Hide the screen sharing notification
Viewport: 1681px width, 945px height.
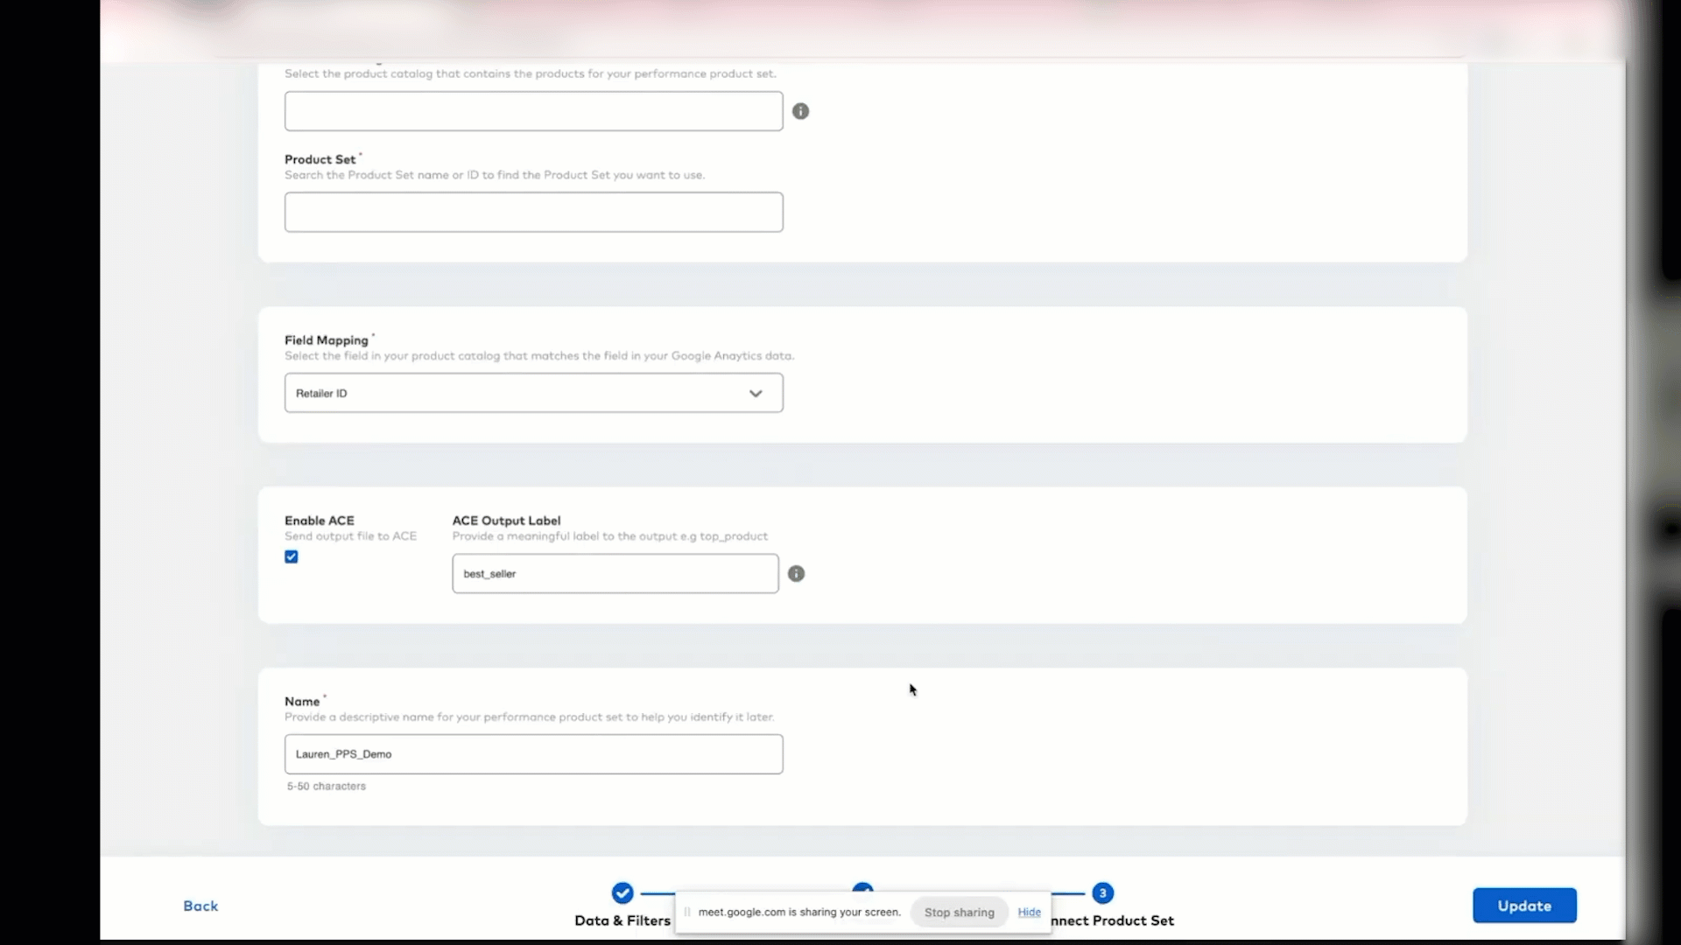coord(1030,912)
